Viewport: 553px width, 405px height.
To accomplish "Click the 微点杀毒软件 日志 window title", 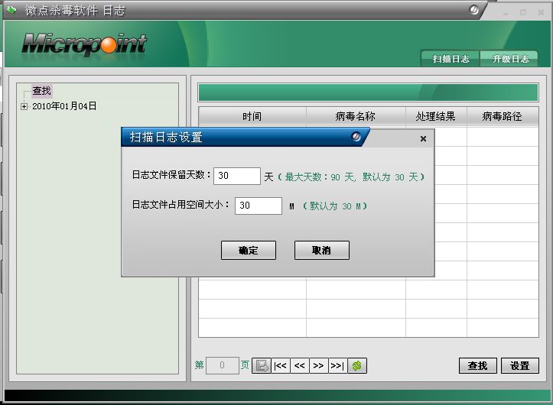I will pyautogui.click(x=75, y=10).
